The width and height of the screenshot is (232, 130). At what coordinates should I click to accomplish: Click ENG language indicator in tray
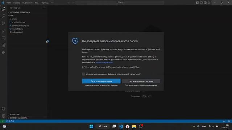pos(204,126)
